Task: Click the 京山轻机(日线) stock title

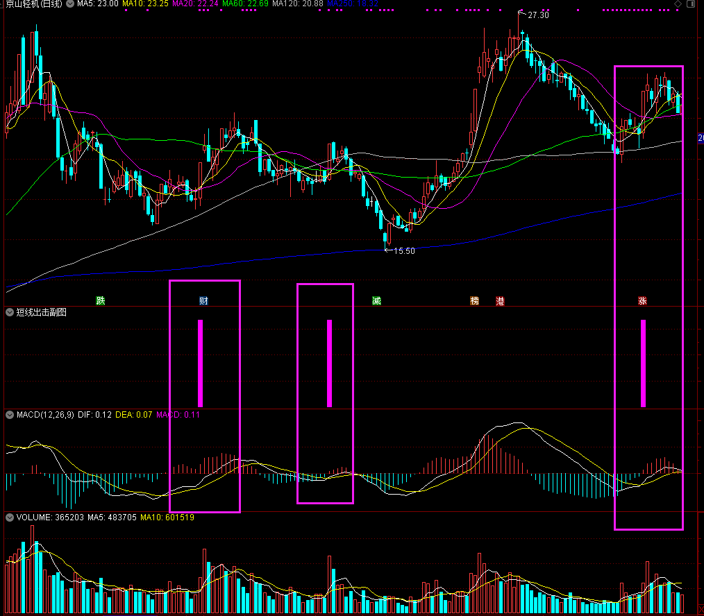Action: (34, 3)
